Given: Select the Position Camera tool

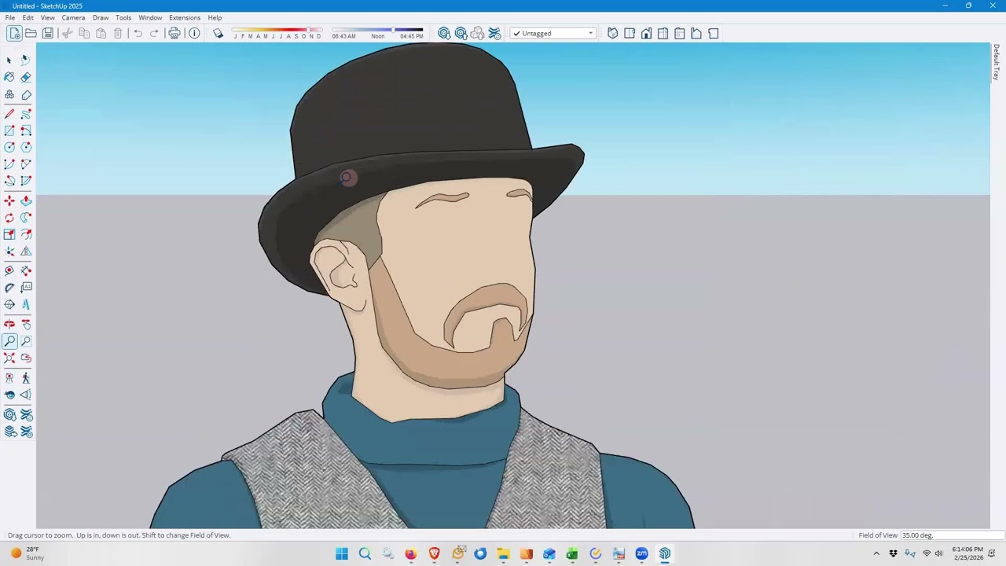Looking at the screenshot, I should click(x=9, y=378).
